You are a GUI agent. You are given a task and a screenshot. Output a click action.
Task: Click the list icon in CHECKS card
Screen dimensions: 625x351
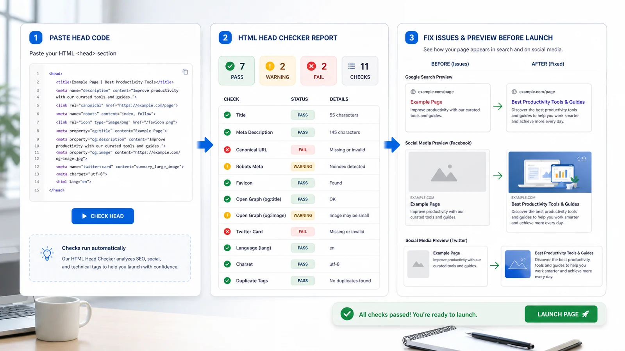tap(352, 66)
